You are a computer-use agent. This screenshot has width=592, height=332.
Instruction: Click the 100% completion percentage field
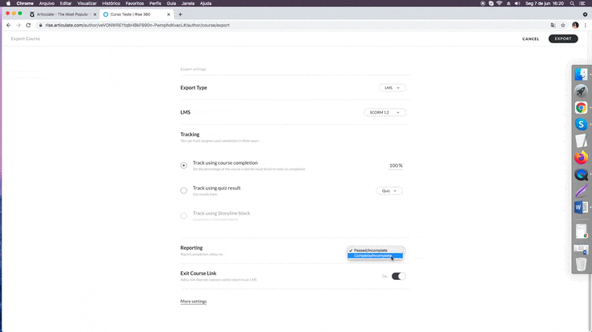click(396, 166)
